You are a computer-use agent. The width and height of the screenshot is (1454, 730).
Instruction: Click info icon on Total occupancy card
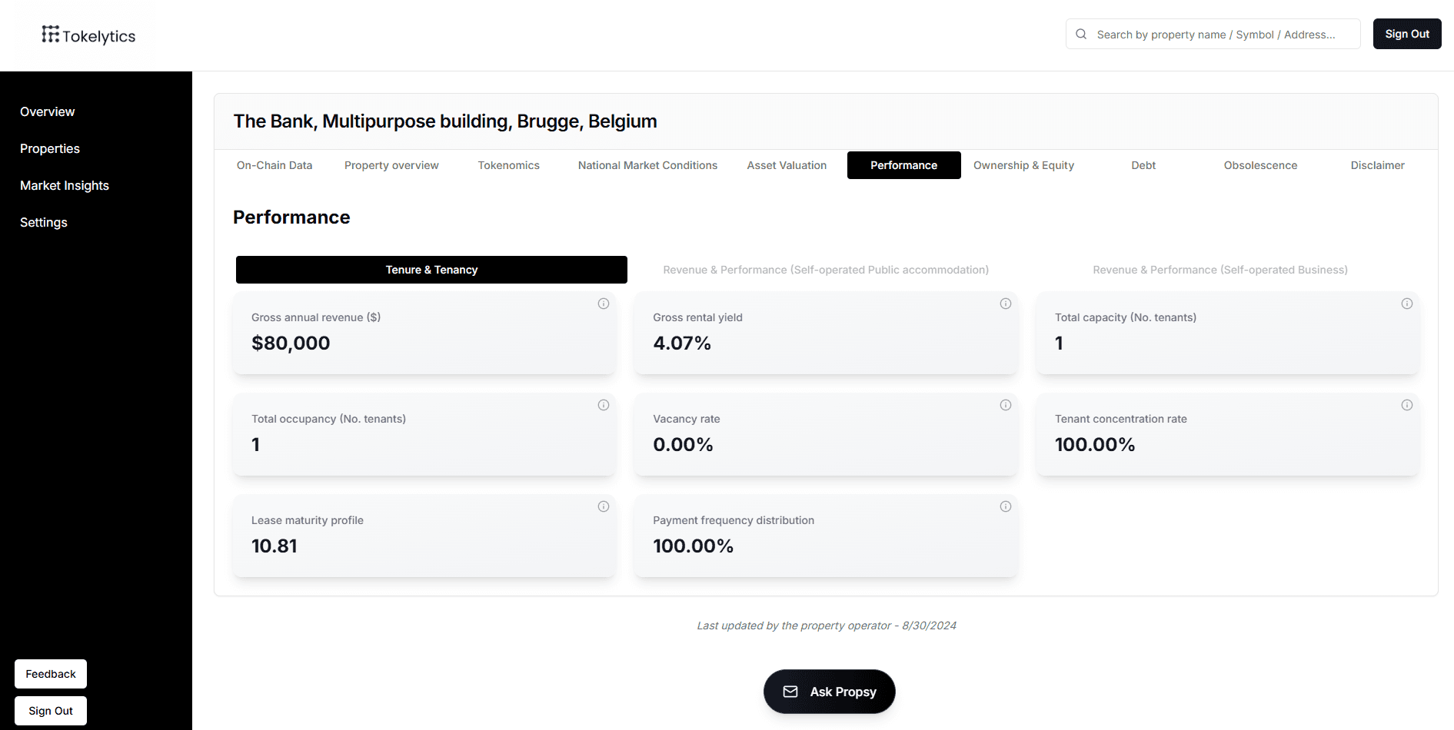[604, 405]
